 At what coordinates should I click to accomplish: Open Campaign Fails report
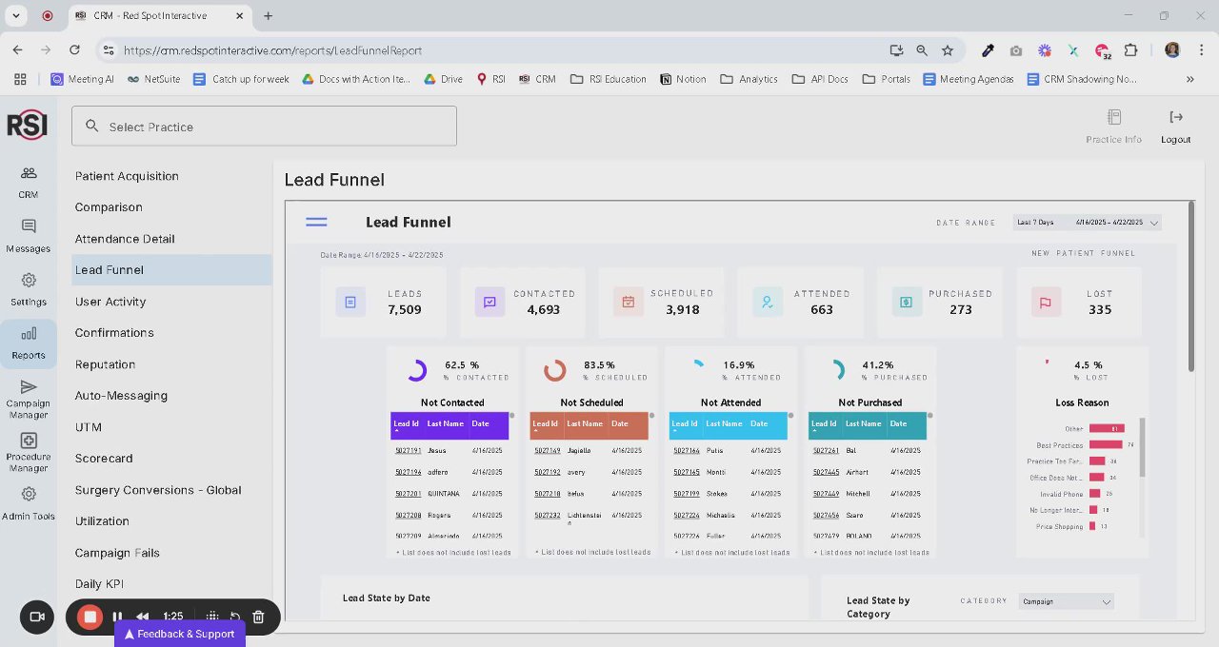coord(117,553)
